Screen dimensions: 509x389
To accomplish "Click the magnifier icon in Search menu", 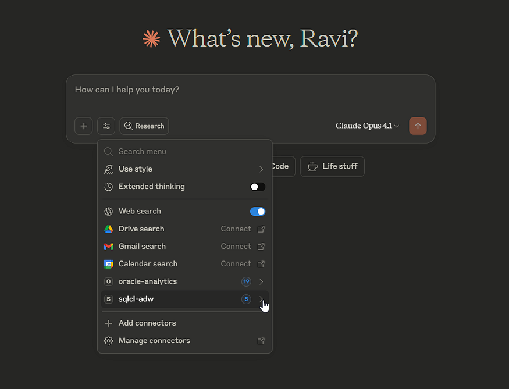I will coord(108,152).
